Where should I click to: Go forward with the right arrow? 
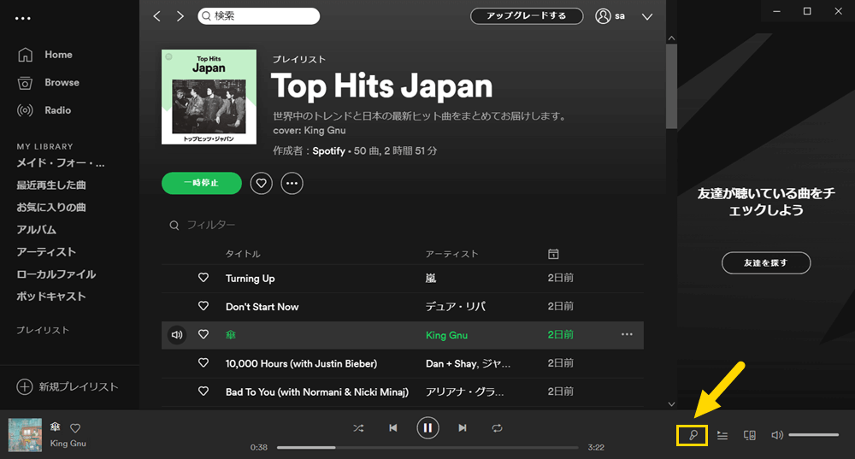[180, 16]
